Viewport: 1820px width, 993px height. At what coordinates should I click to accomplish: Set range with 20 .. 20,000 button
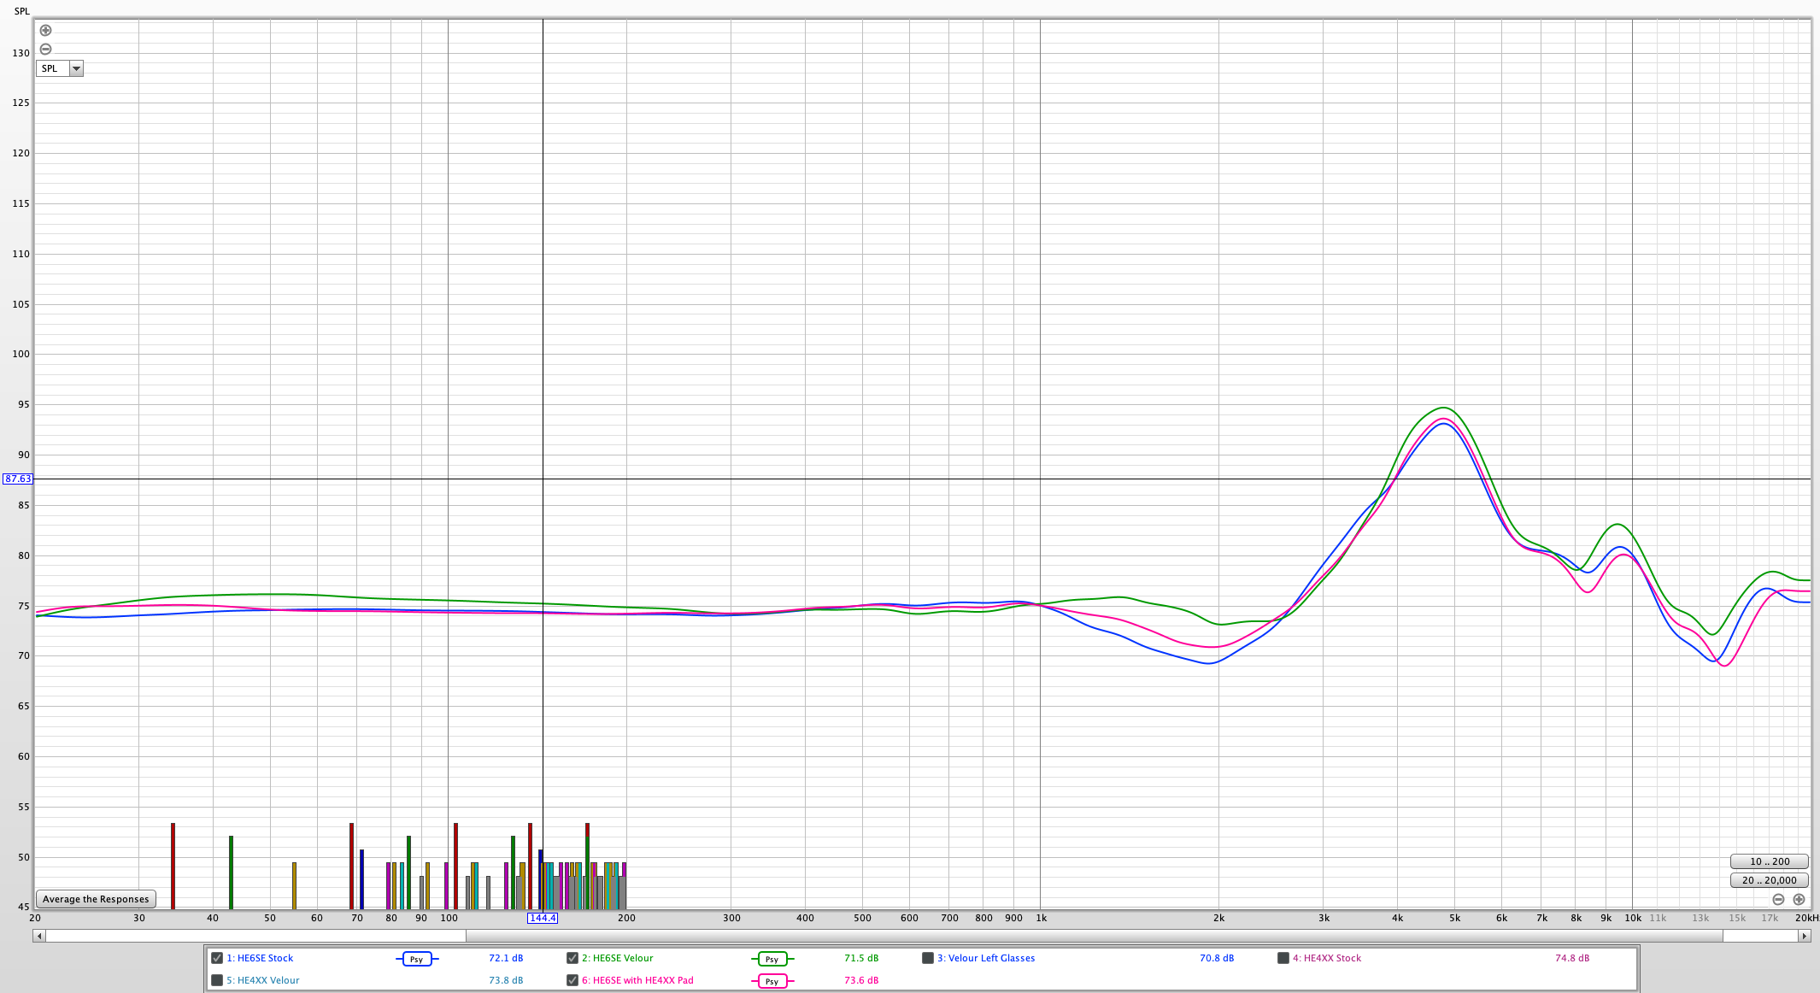click(1769, 879)
